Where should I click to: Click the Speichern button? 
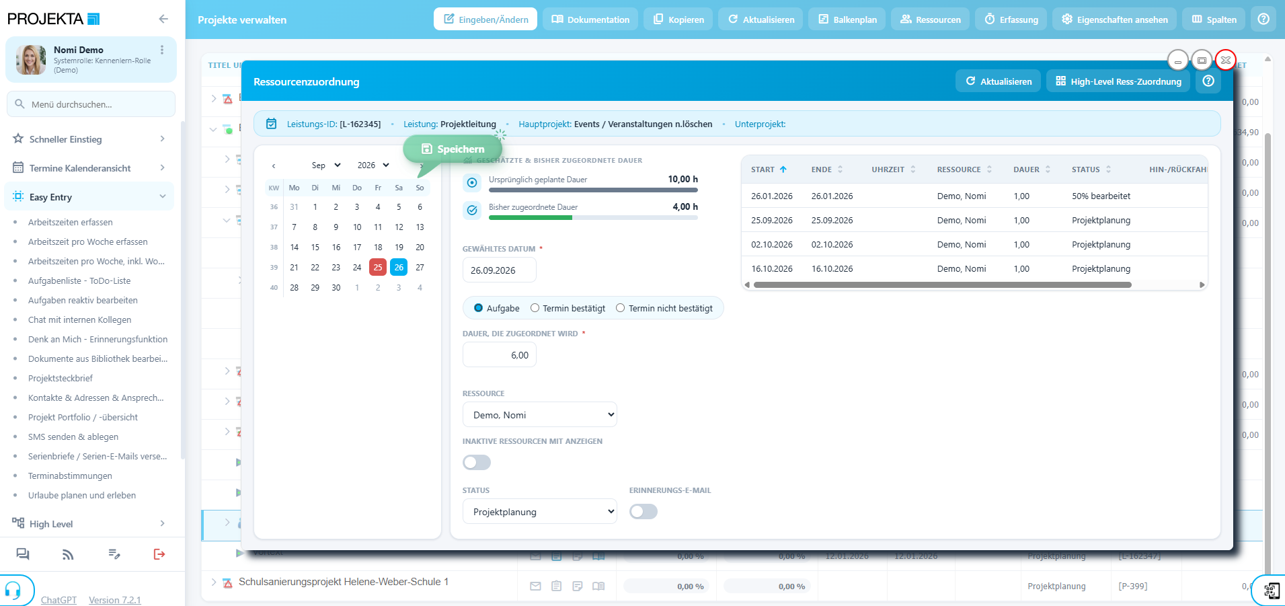[x=453, y=149]
